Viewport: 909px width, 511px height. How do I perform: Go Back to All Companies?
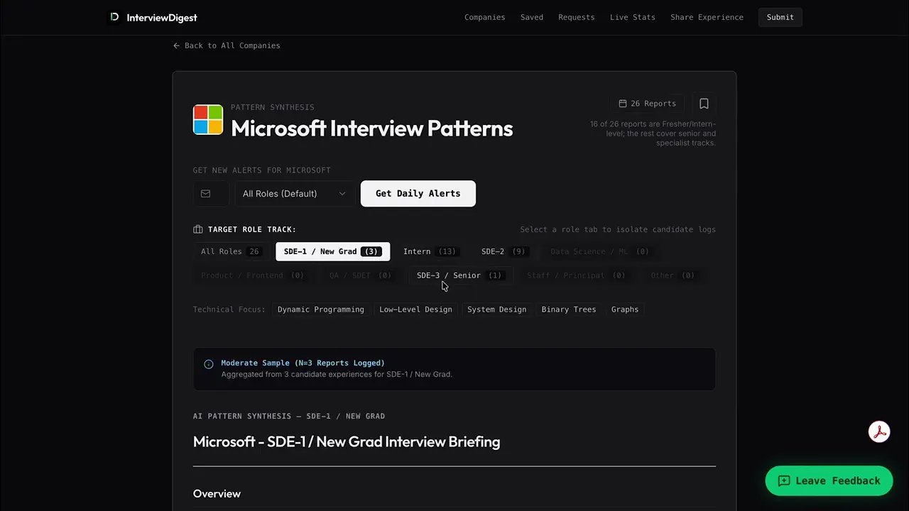point(227,45)
